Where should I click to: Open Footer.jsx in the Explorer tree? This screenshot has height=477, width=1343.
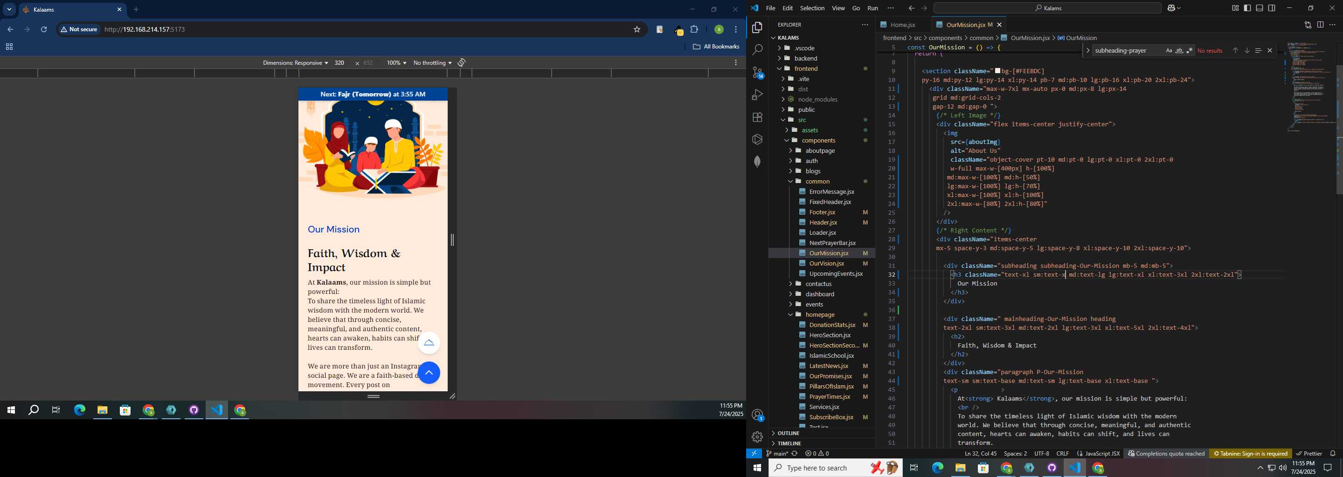[x=821, y=212]
